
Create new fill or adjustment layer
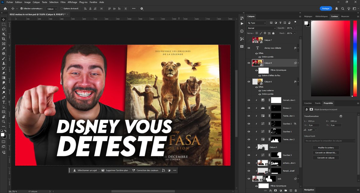pos(280,190)
